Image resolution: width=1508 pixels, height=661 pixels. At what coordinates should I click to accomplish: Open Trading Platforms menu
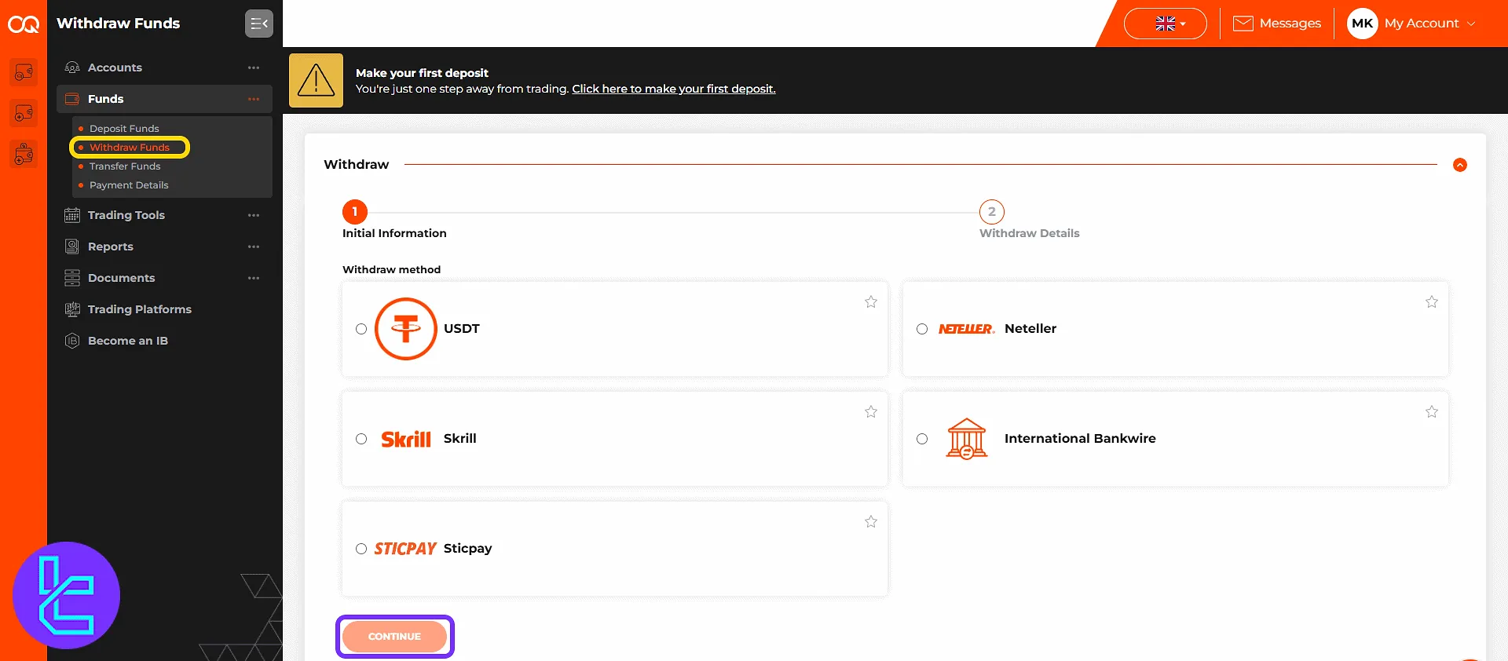[140, 309]
